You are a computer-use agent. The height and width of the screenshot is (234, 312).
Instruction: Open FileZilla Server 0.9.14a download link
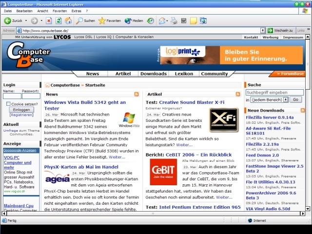point(270,117)
